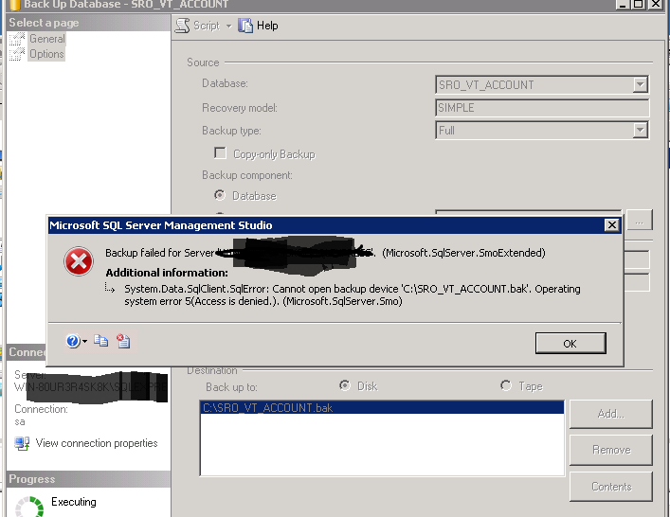Open the help icon's dropdown arrow
The height and width of the screenshot is (517, 670).
84,341
